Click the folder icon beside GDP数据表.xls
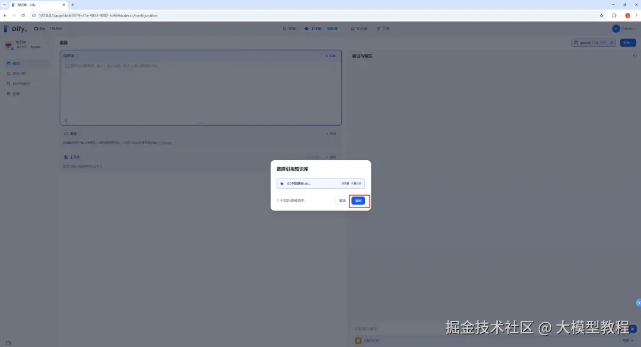Image resolution: width=641 pixels, height=347 pixels. 282,183
